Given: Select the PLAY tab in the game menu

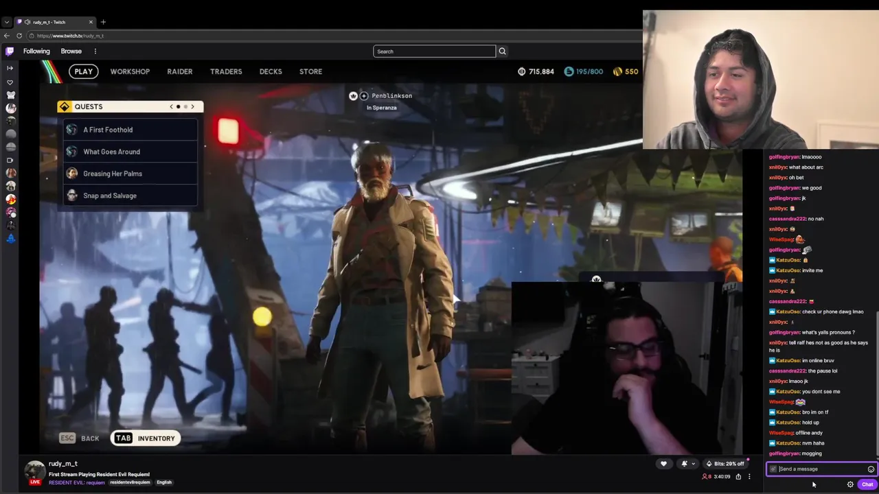Looking at the screenshot, I should (x=84, y=71).
